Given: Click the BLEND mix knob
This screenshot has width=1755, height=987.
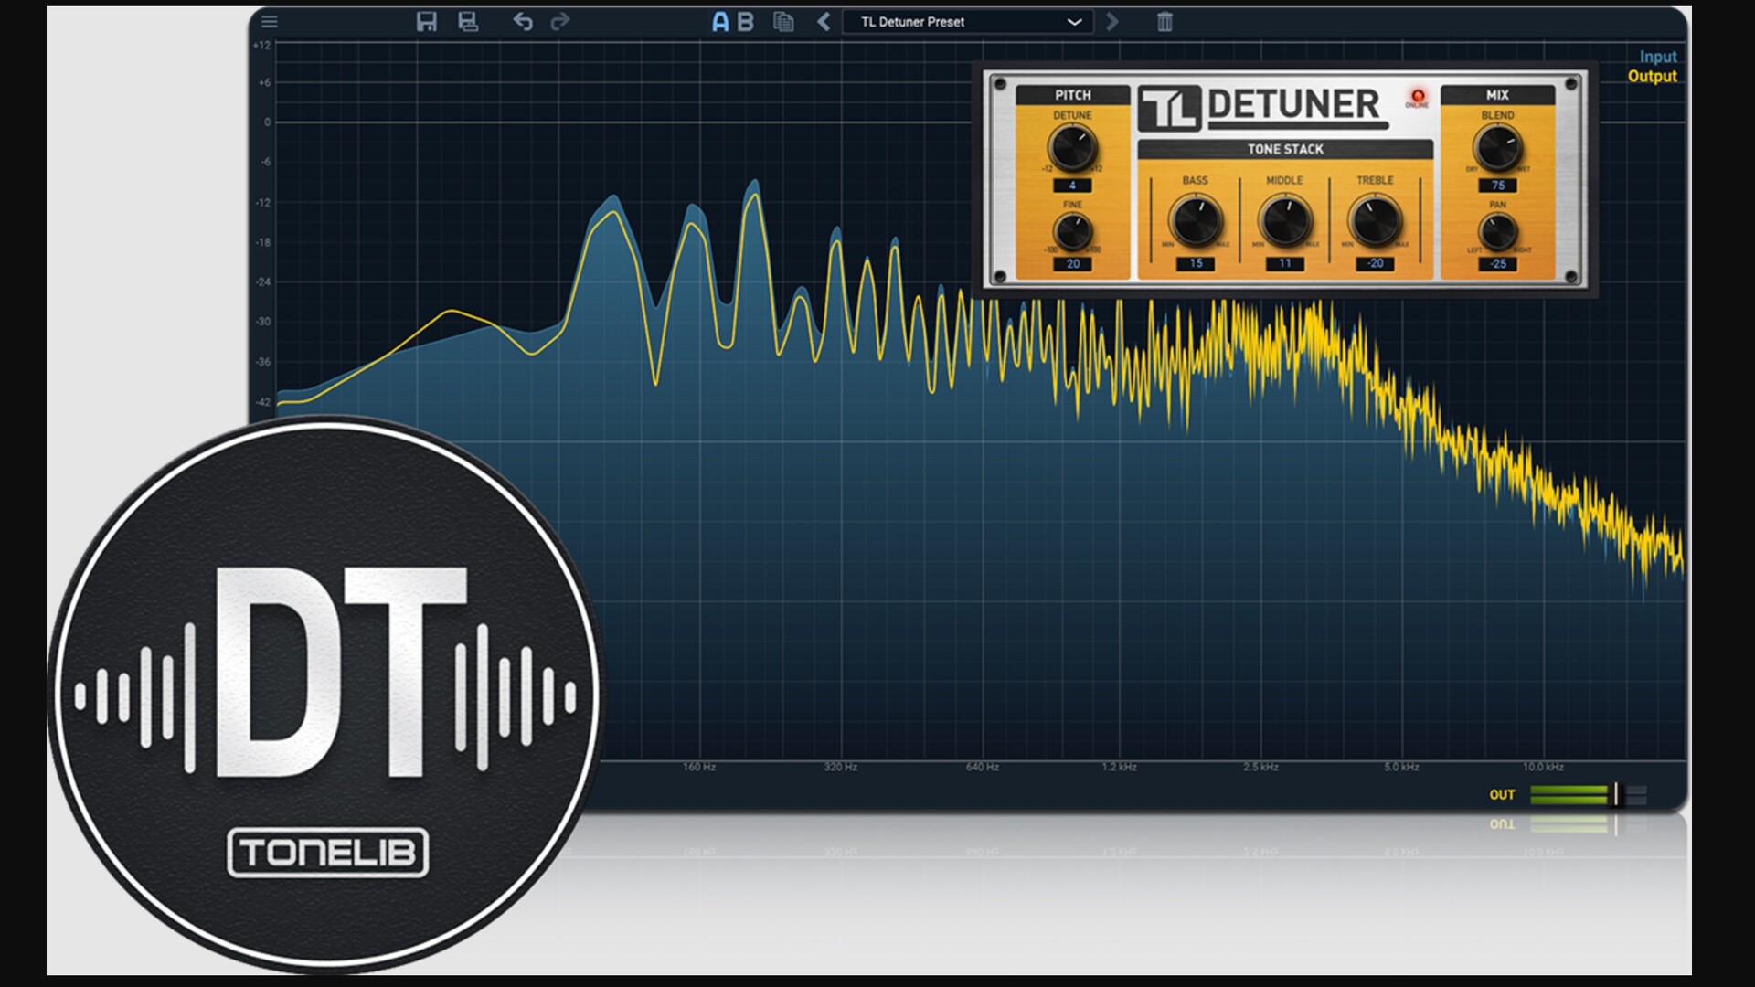Looking at the screenshot, I should coord(1497,148).
